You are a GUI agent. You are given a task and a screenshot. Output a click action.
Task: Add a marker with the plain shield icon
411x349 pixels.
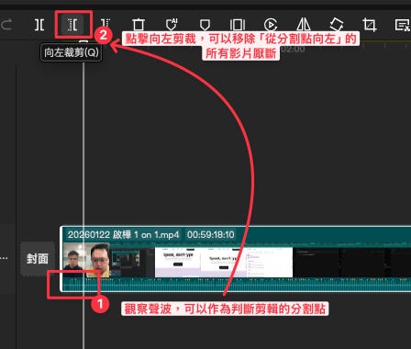[x=205, y=25]
